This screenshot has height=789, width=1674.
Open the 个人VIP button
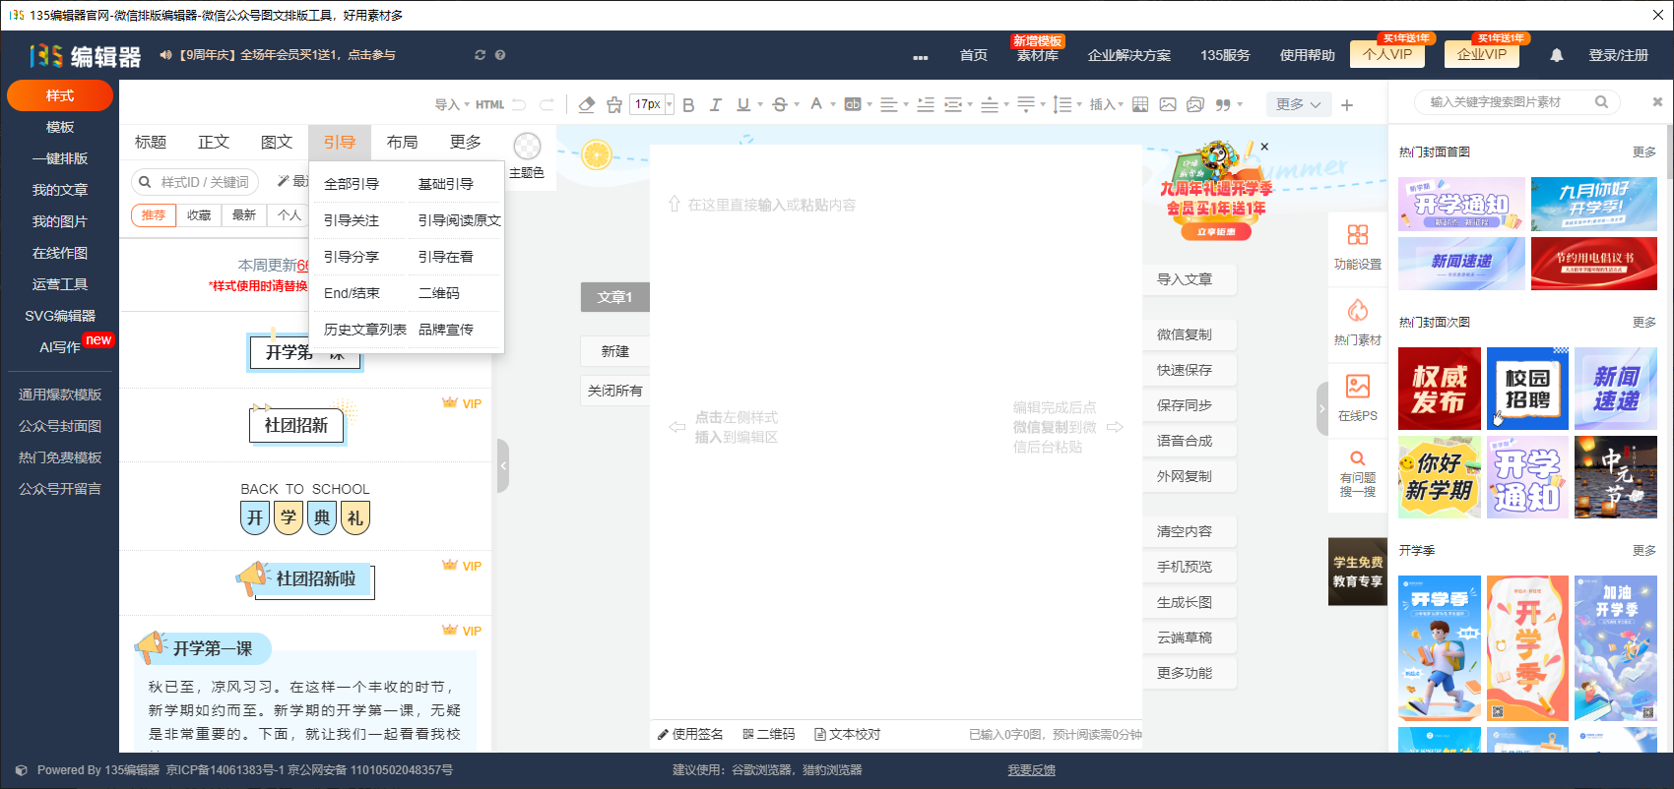[1387, 55]
